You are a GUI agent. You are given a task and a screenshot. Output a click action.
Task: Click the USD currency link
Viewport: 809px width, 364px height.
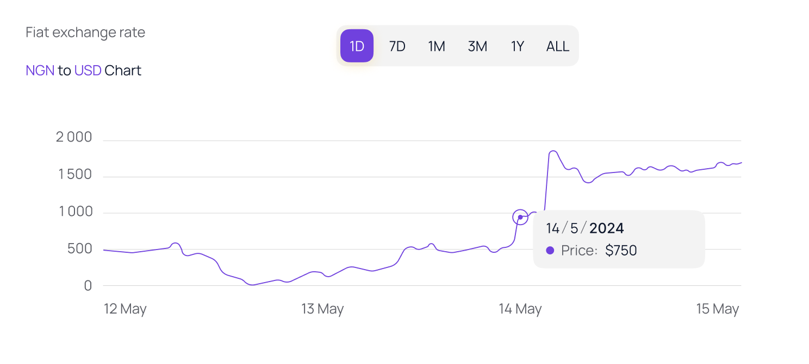click(88, 71)
